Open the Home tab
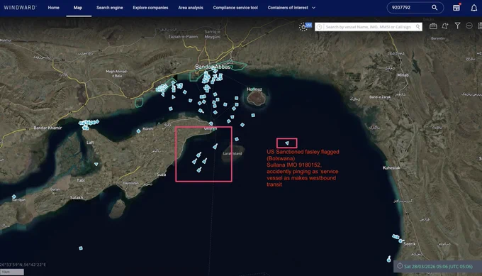 point(53,8)
